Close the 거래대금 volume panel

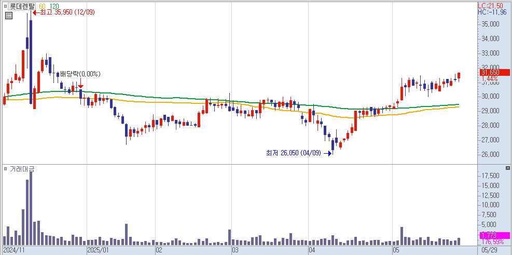(x=507, y=168)
